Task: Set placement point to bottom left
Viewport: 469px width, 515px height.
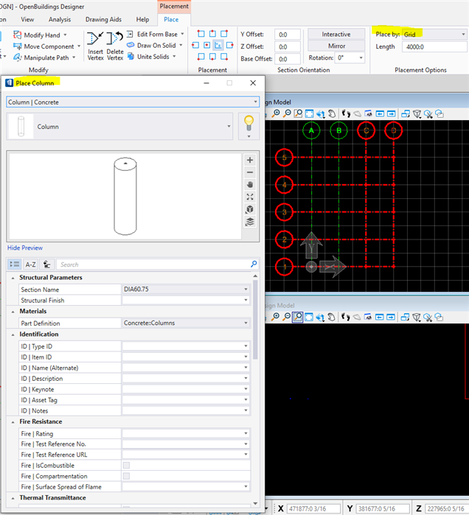Action: pyautogui.click(x=201, y=57)
